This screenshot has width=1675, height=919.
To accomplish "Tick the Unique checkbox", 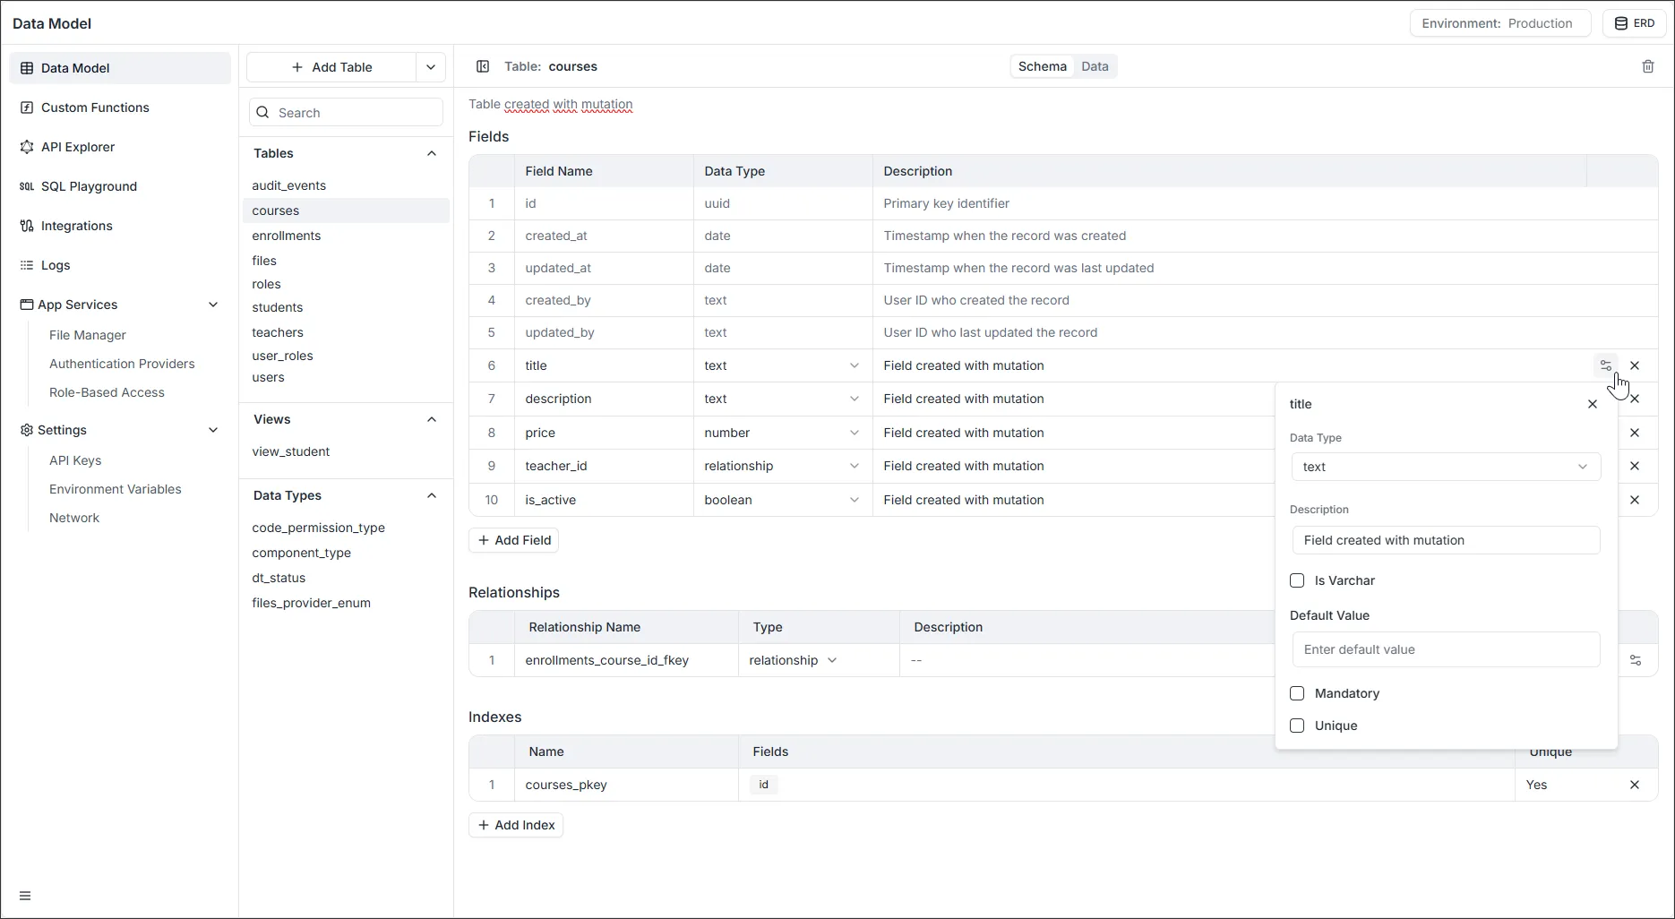I will (x=1297, y=726).
